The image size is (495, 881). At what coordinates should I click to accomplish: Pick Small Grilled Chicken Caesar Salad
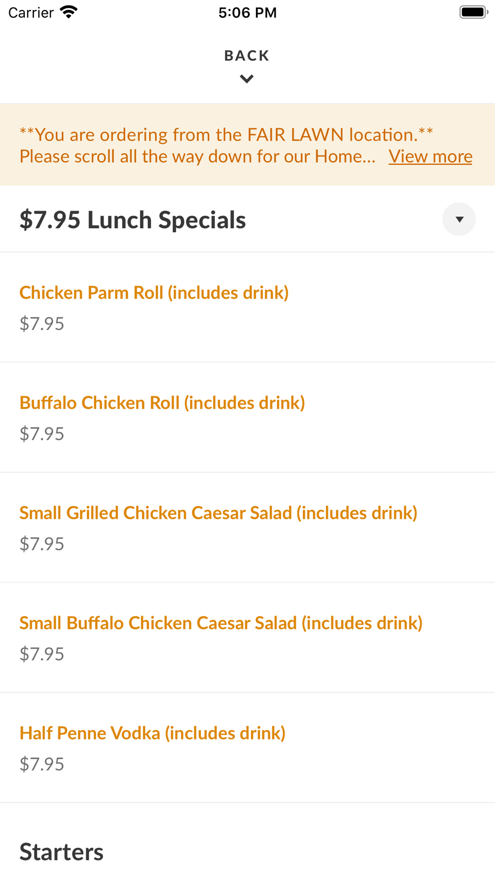click(218, 513)
